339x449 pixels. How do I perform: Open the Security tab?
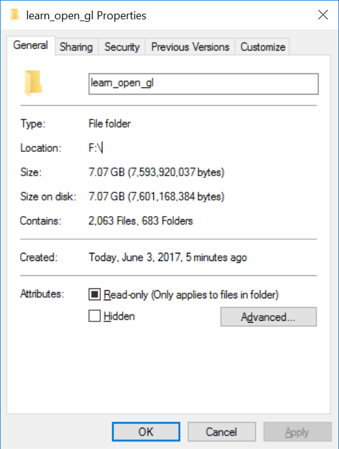(x=122, y=47)
